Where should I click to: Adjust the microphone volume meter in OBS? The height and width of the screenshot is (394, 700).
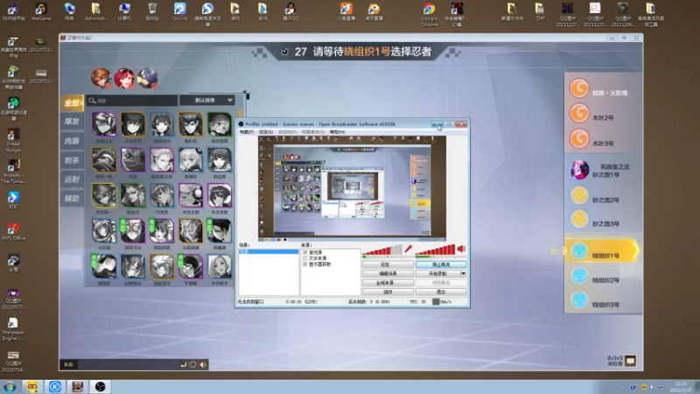[382, 250]
